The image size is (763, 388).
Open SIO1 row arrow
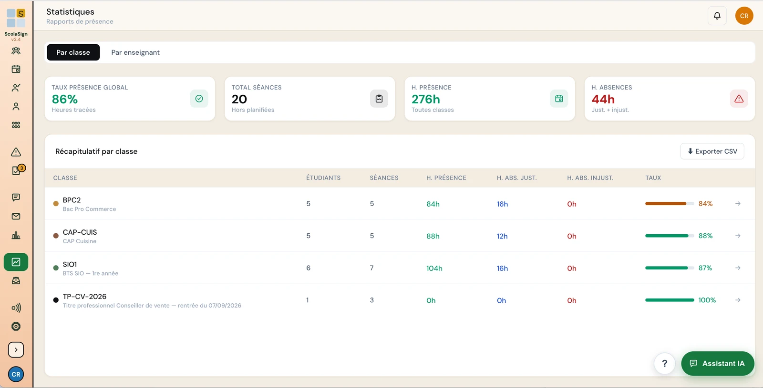(738, 268)
